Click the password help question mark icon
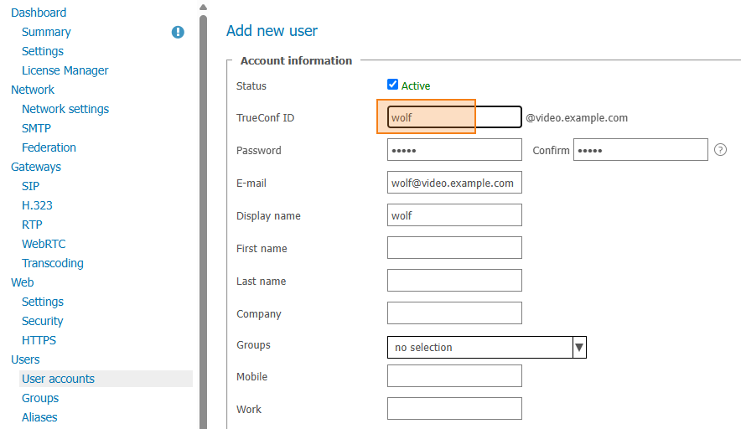The height and width of the screenshot is (429, 741). pos(720,150)
